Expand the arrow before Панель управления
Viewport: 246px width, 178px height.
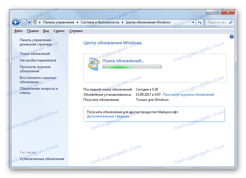coord(40,23)
